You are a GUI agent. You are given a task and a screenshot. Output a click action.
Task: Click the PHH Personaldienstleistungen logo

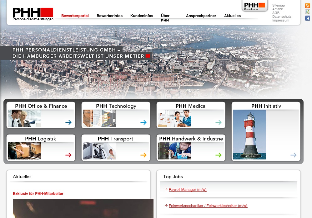pos(33,13)
